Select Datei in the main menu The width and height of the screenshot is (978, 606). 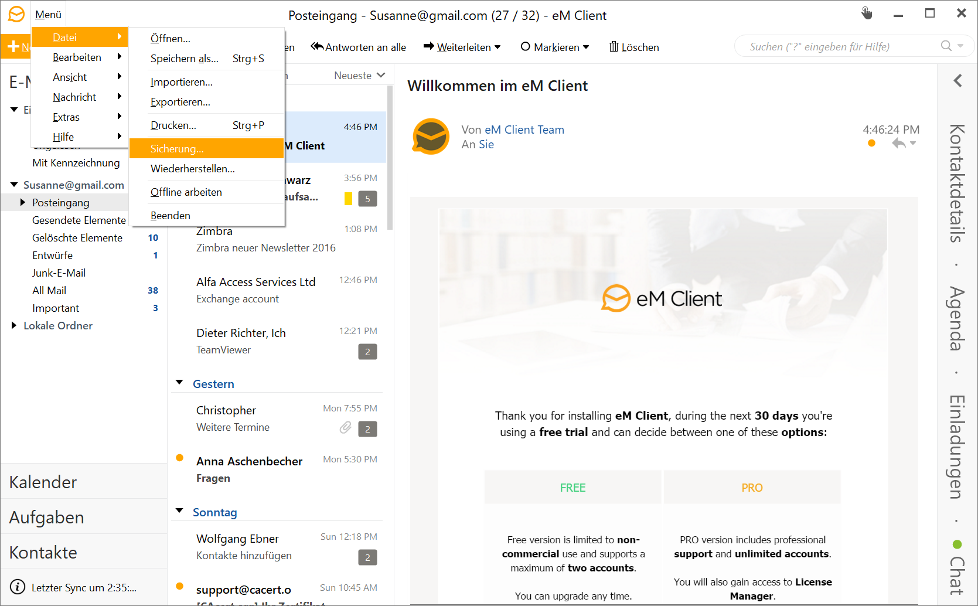tap(79, 37)
